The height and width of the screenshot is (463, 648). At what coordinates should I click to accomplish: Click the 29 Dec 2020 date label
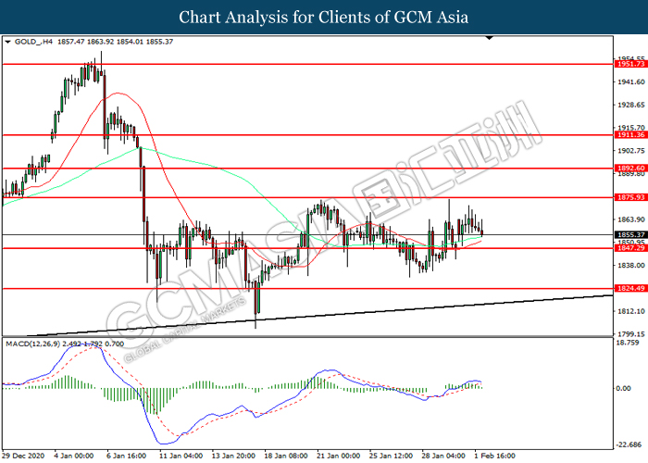tap(23, 456)
